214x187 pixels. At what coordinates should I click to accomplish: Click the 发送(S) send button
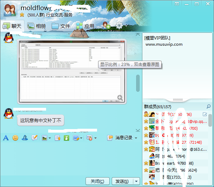pyautogui.click(x=122, y=181)
